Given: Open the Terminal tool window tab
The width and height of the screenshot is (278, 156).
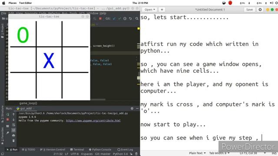Looking at the screenshot, I should (x=77, y=149).
